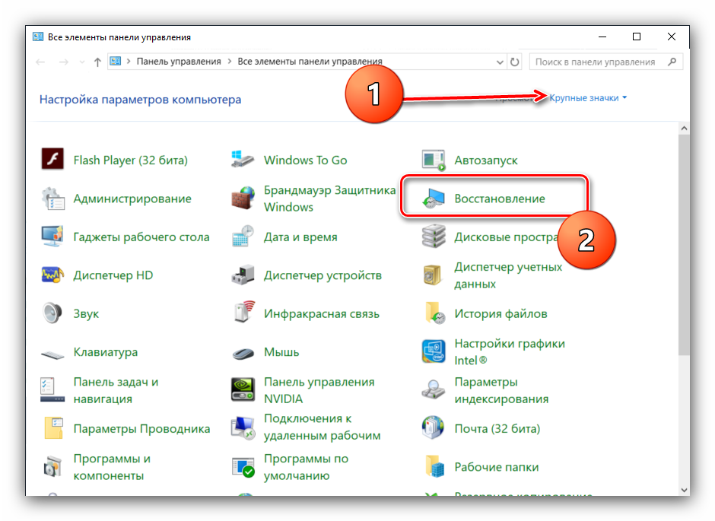Screen dimensions: 715x521
Task: Click the vertical scrollbar thumb
Action: 684,245
